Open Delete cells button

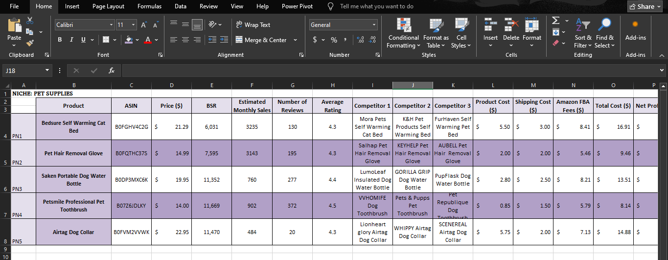coord(511,33)
